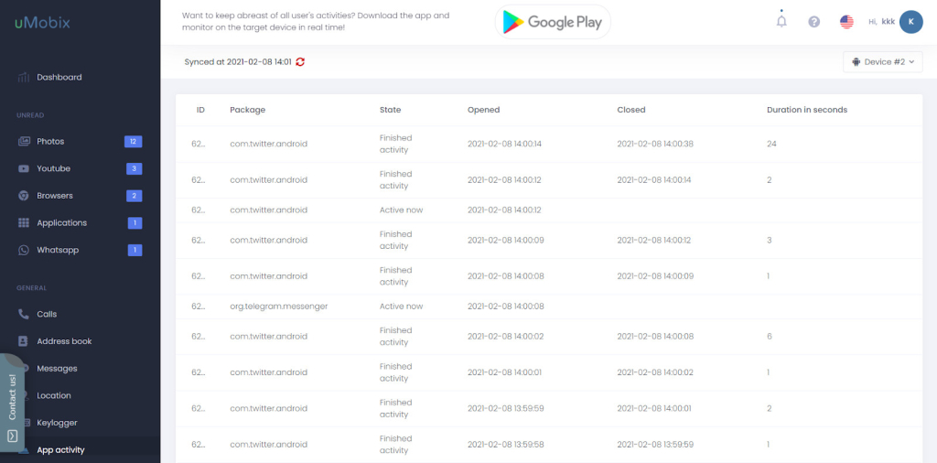Click Active now for twitter row
Image resolution: width=937 pixels, height=463 pixels.
(x=401, y=210)
